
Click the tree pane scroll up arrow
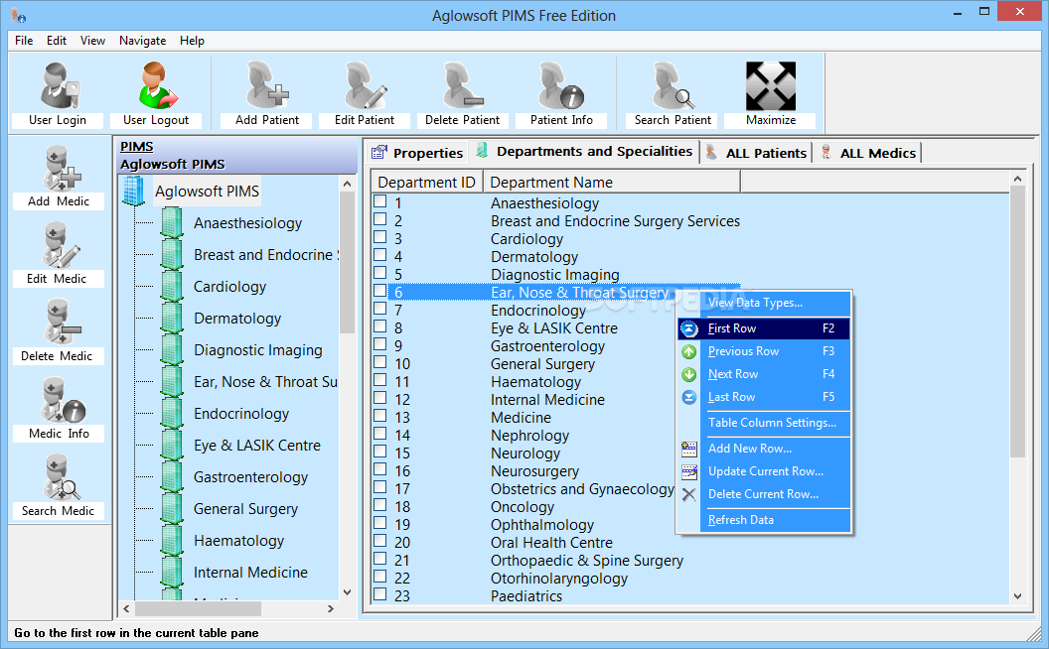(347, 184)
